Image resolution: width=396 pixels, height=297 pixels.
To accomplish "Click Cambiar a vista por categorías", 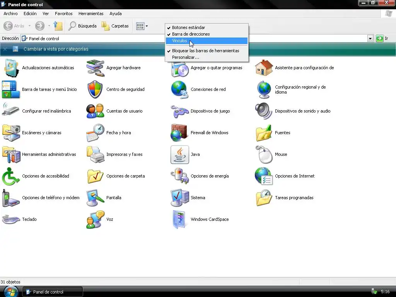I will 56,49.
